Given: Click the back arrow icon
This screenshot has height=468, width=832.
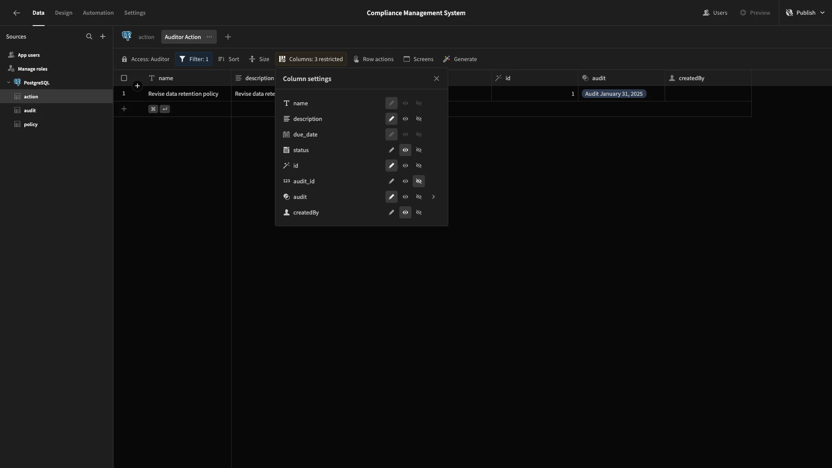Looking at the screenshot, I should pos(16,13).
